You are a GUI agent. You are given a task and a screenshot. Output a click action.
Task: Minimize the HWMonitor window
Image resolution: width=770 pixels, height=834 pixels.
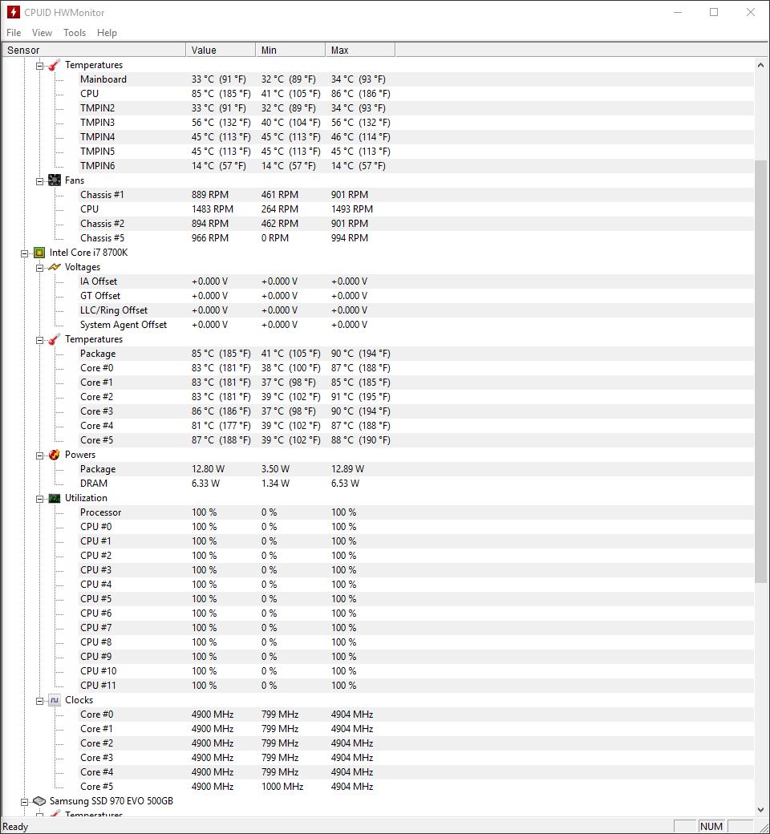tap(678, 12)
